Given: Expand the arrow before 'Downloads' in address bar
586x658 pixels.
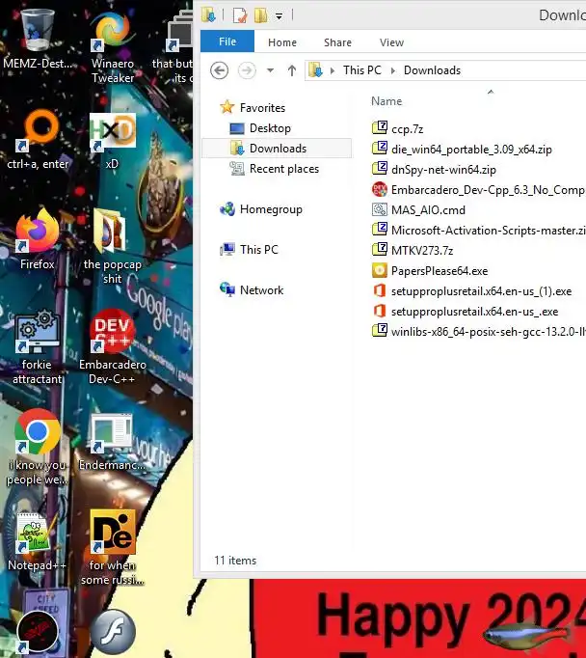Looking at the screenshot, I should (x=393, y=70).
